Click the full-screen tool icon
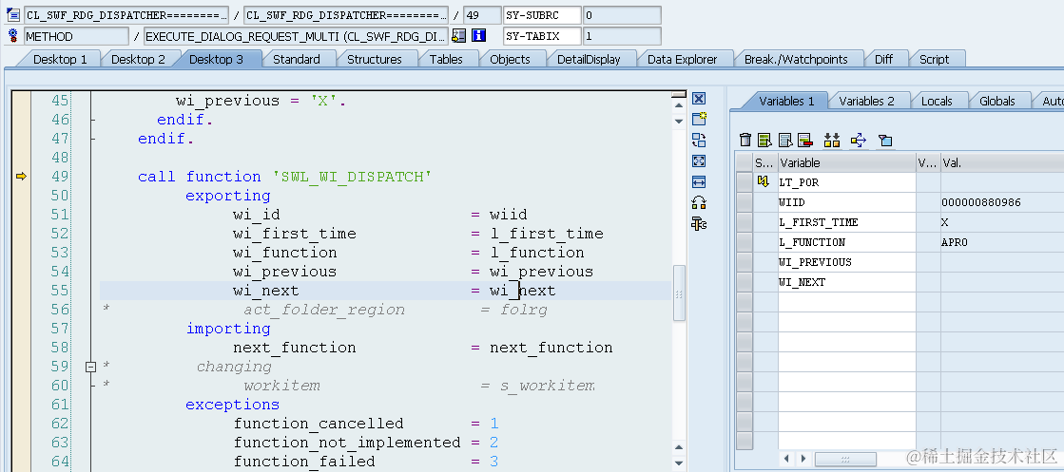Viewport: 1064px width, 472px height. pyautogui.click(x=699, y=161)
